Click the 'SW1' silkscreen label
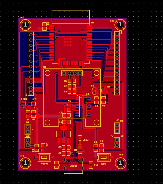Screen dimensions: 163x184 pos(103,164)
